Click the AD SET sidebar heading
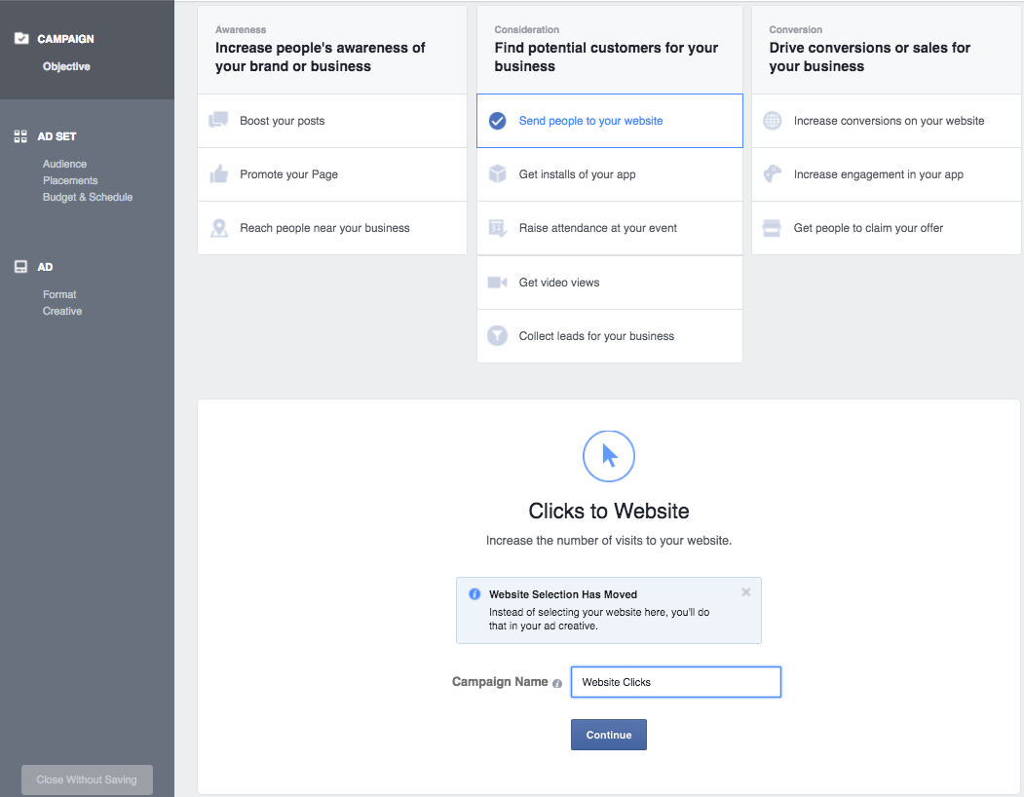 pos(57,136)
